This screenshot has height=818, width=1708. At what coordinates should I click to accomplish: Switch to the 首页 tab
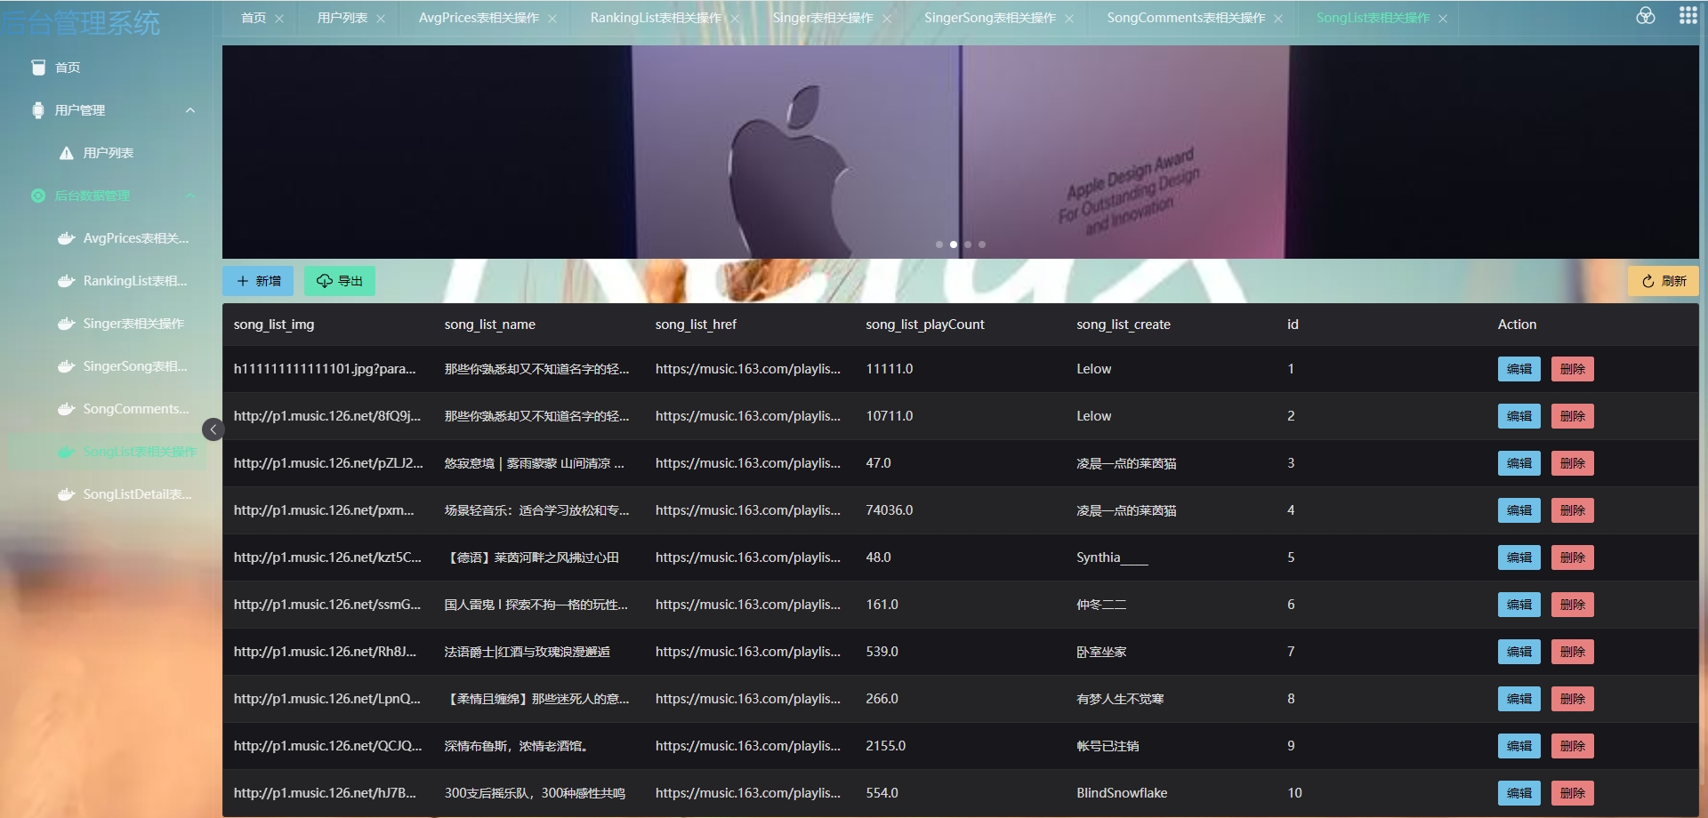(x=254, y=18)
